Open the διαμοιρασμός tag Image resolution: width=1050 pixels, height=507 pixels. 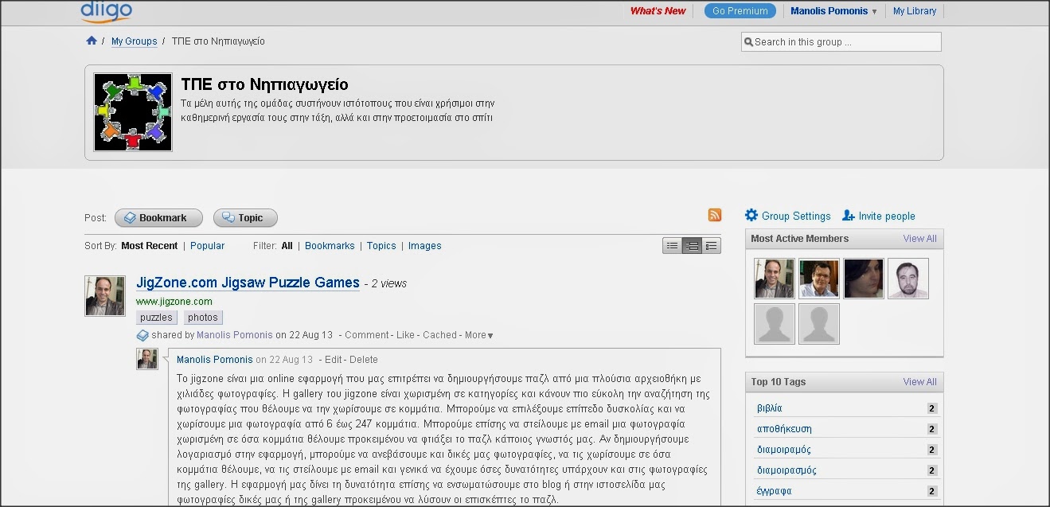787,470
